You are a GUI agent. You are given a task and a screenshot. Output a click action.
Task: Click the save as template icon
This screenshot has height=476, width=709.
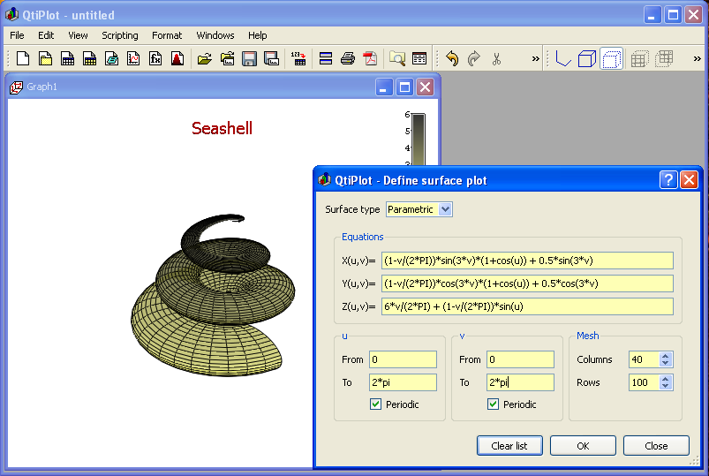[271, 59]
